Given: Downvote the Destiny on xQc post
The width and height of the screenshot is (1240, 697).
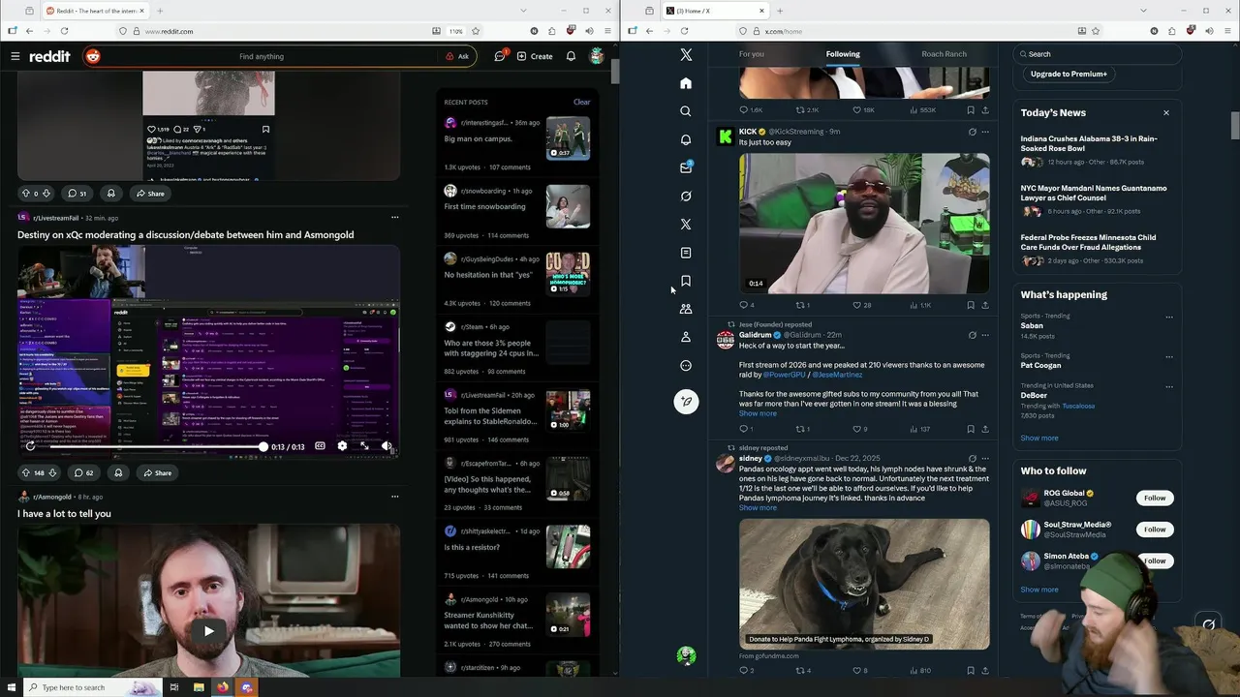Looking at the screenshot, I should 52,472.
